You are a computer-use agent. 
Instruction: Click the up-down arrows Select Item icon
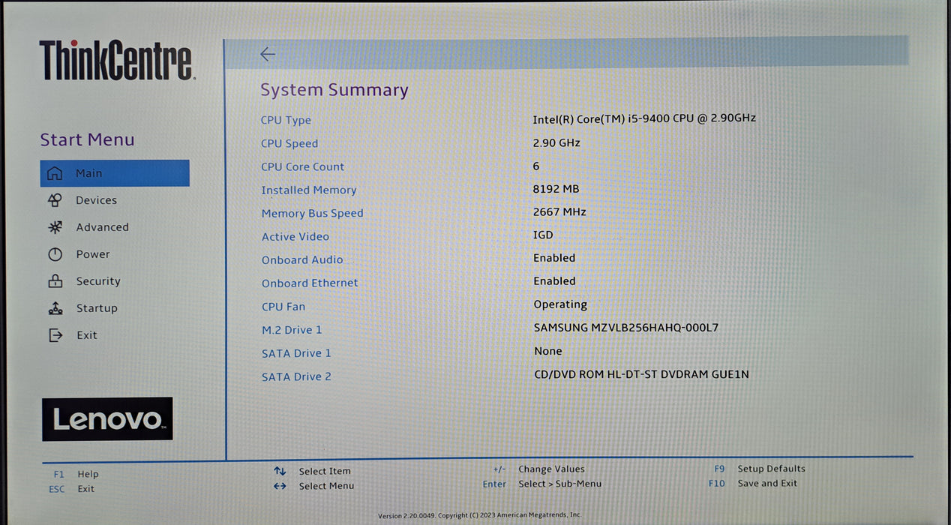pos(280,471)
